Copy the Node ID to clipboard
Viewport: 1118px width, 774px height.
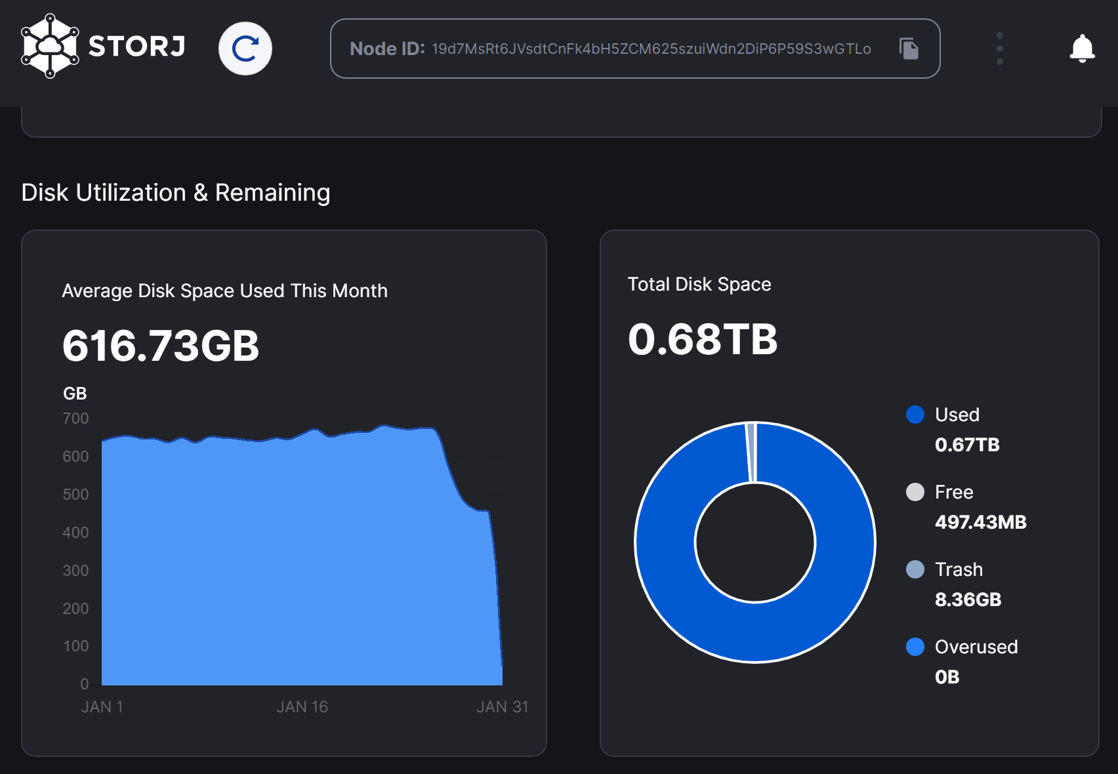[x=909, y=49]
